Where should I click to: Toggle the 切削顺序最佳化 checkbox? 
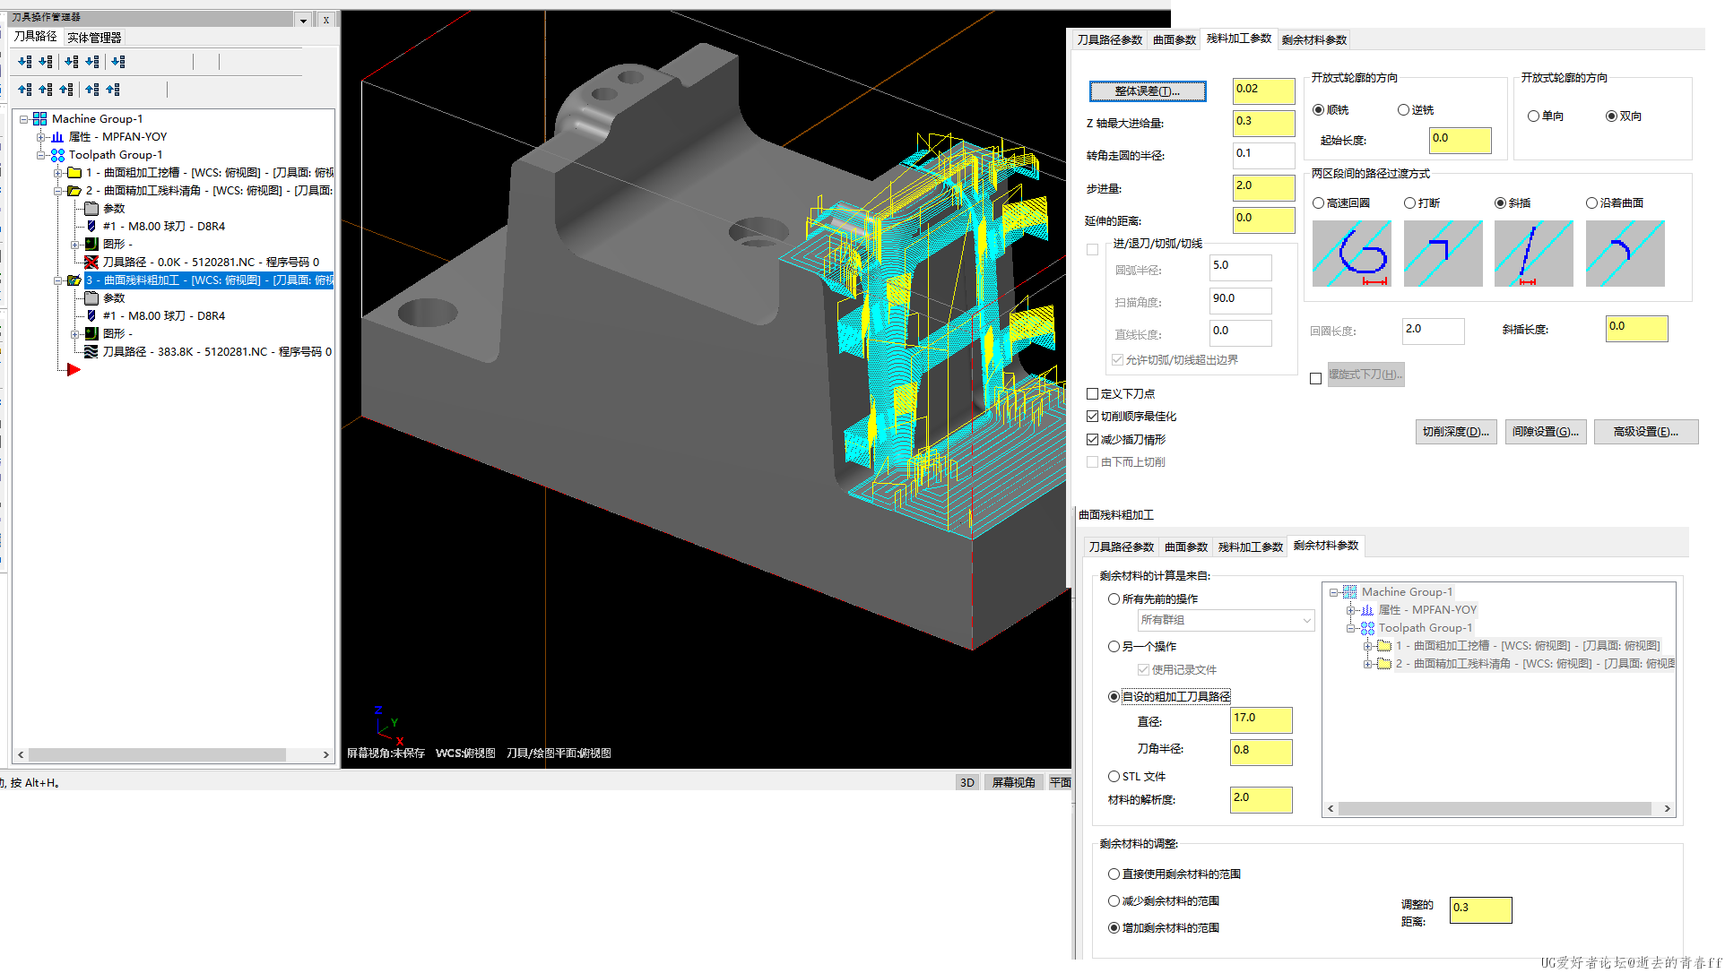point(1092,417)
